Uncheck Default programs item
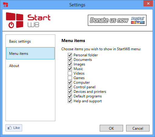Screen dimensions: 155x137 70,96
